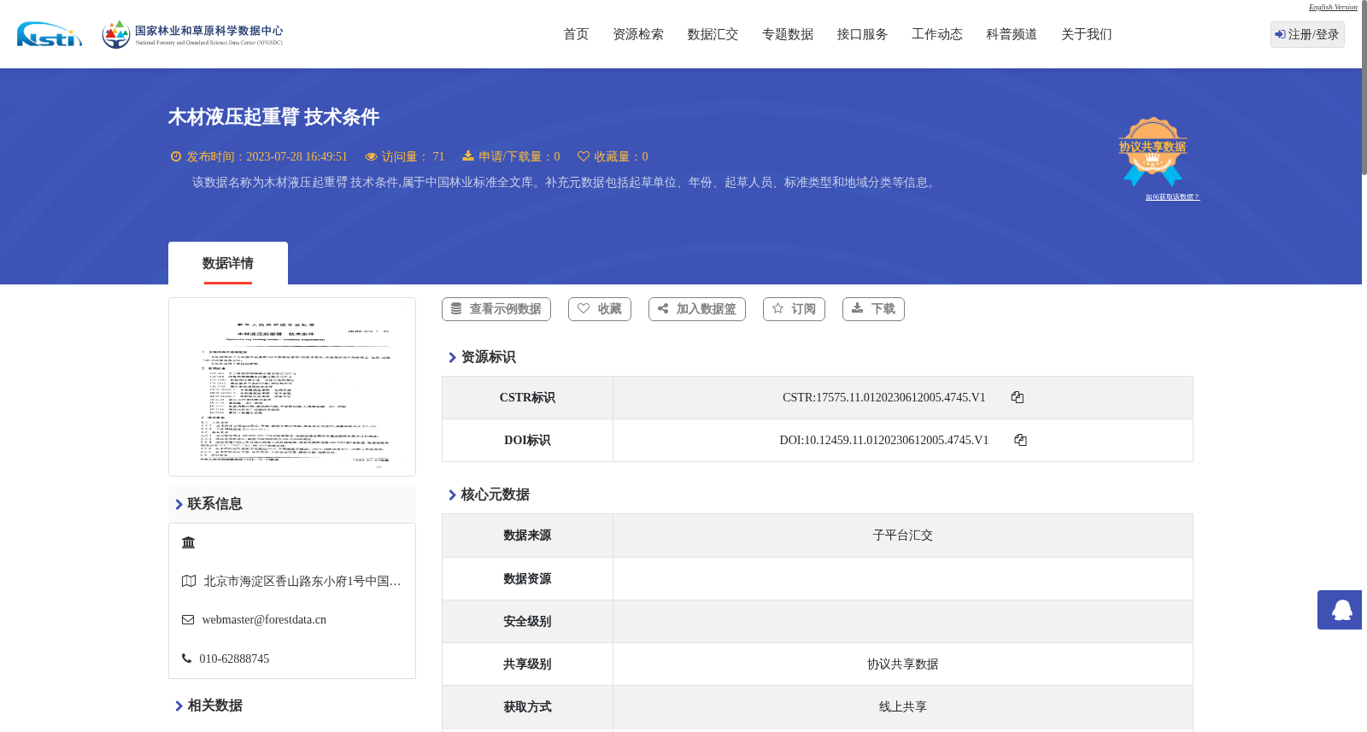
Task: Open the QQ chat floating icon
Action: pyautogui.click(x=1340, y=610)
